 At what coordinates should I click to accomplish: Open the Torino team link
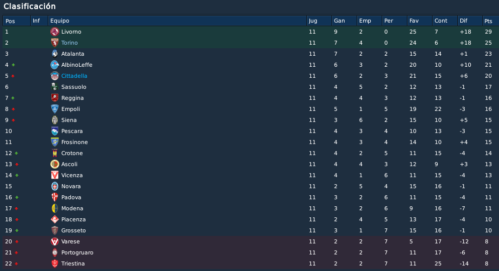[69, 43]
